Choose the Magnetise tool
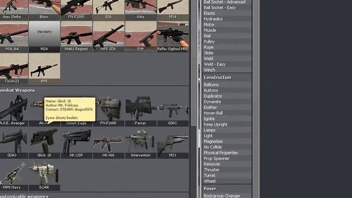352x198 pixels. [x=227, y=141]
